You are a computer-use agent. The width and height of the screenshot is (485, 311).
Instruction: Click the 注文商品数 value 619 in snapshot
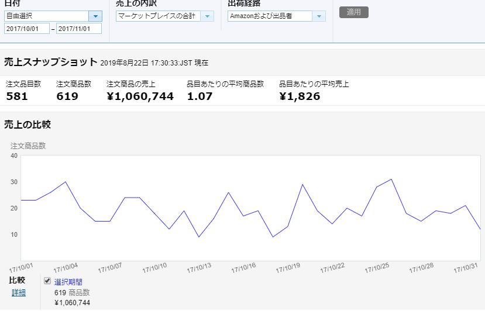click(67, 96)
